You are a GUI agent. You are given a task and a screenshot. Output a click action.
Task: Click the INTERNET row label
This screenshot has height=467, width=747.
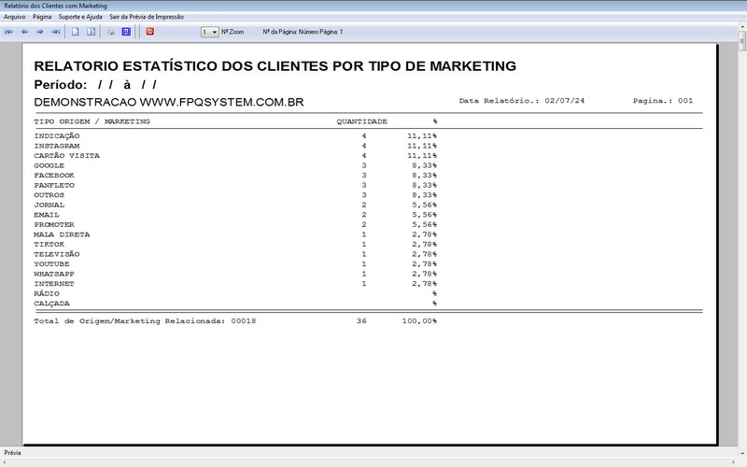54,284
